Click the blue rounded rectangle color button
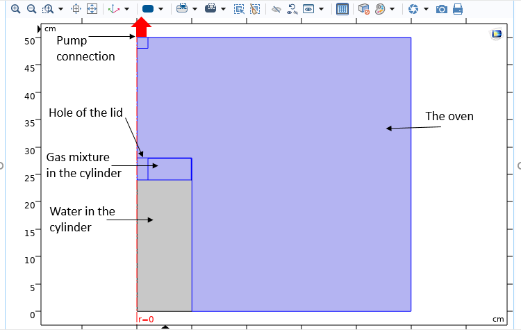This screenshot has height=330, width=521. pos(147,9)
